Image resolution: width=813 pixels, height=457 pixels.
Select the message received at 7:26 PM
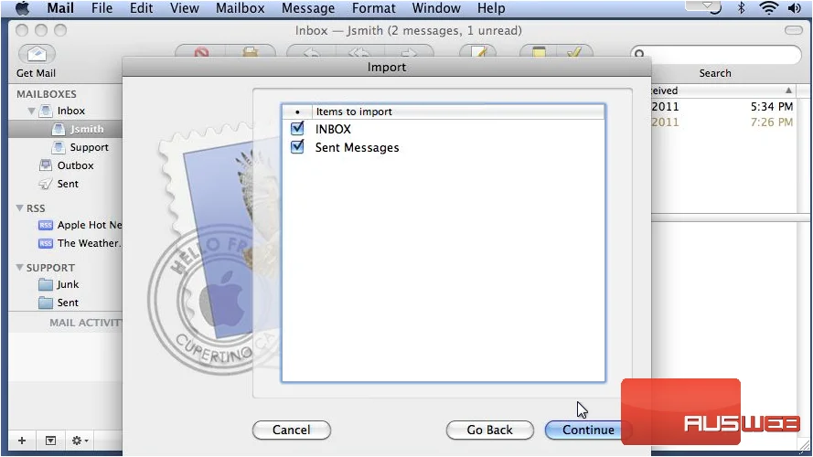click(x=723, y=122)
